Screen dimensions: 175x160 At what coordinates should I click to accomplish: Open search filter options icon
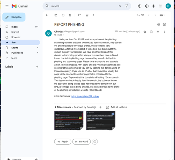click(x=127, y=6)
